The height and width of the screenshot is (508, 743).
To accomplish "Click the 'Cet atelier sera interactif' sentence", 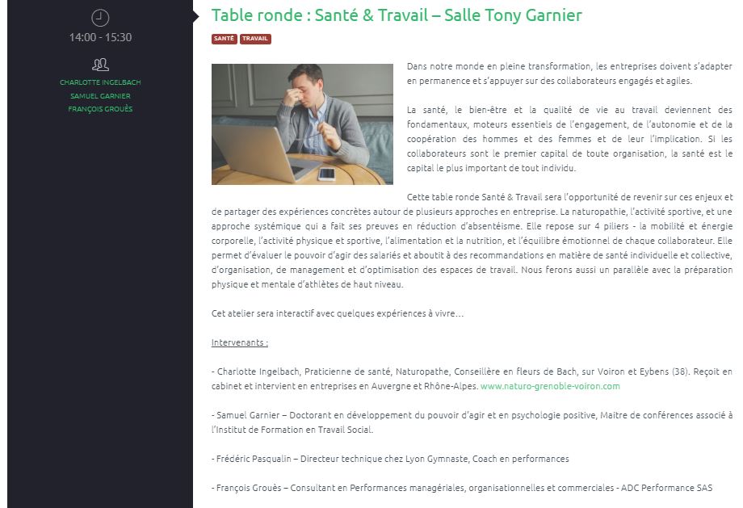I will coord(338,313).
